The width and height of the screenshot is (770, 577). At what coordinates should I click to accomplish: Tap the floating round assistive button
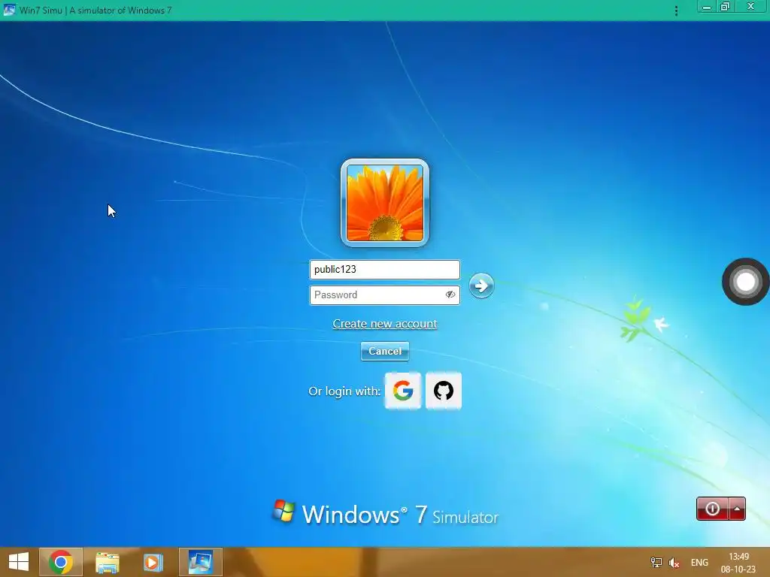pos(745,282)
